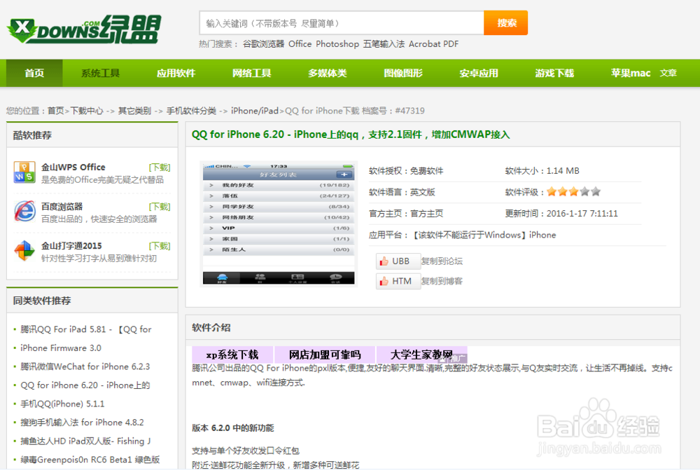This screenshot has width=700, height=473.
Task: Open 金山打字通2015 title link
Action: pyautogui.click(x=71, y=245)
